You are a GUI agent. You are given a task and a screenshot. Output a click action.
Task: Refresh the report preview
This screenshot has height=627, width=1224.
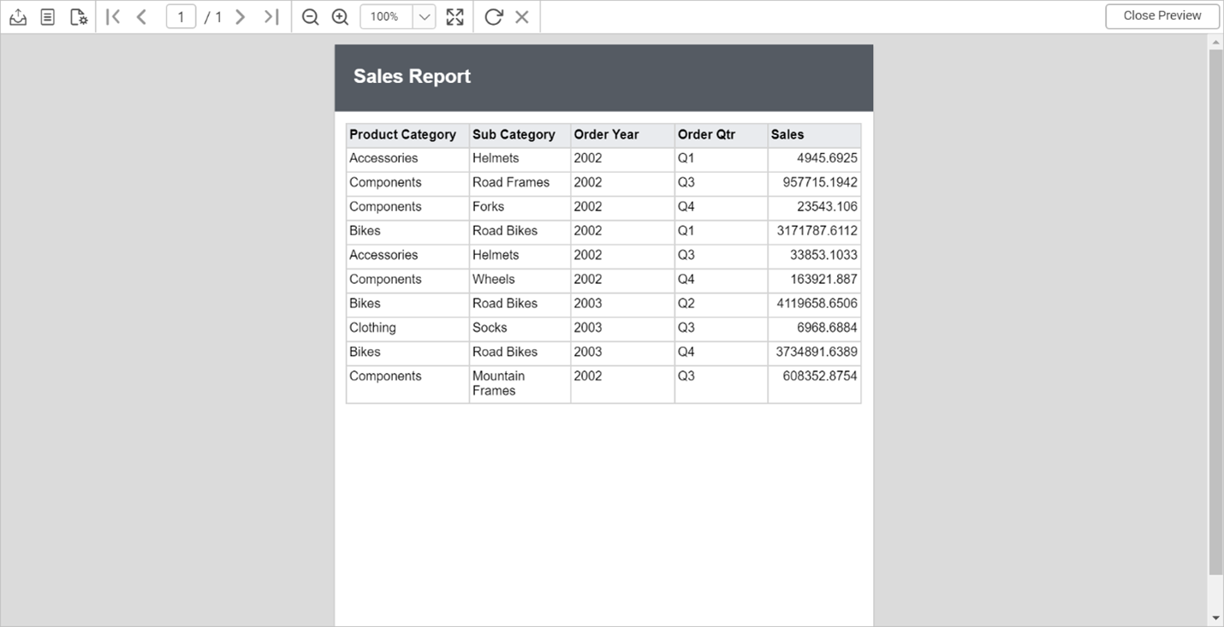pos(493,16)
